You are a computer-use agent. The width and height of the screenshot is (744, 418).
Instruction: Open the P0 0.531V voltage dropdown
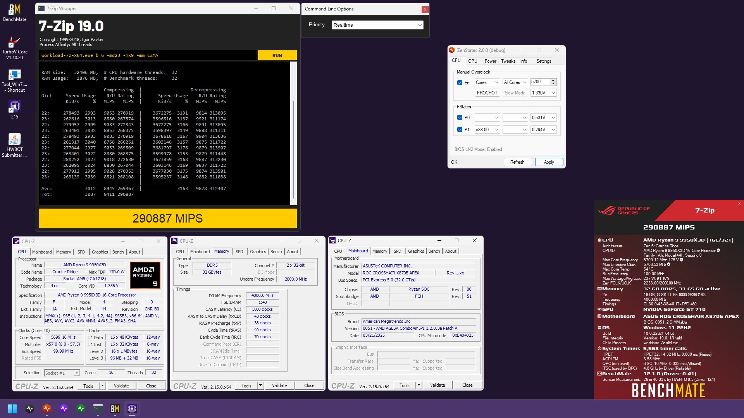(543, 118)
